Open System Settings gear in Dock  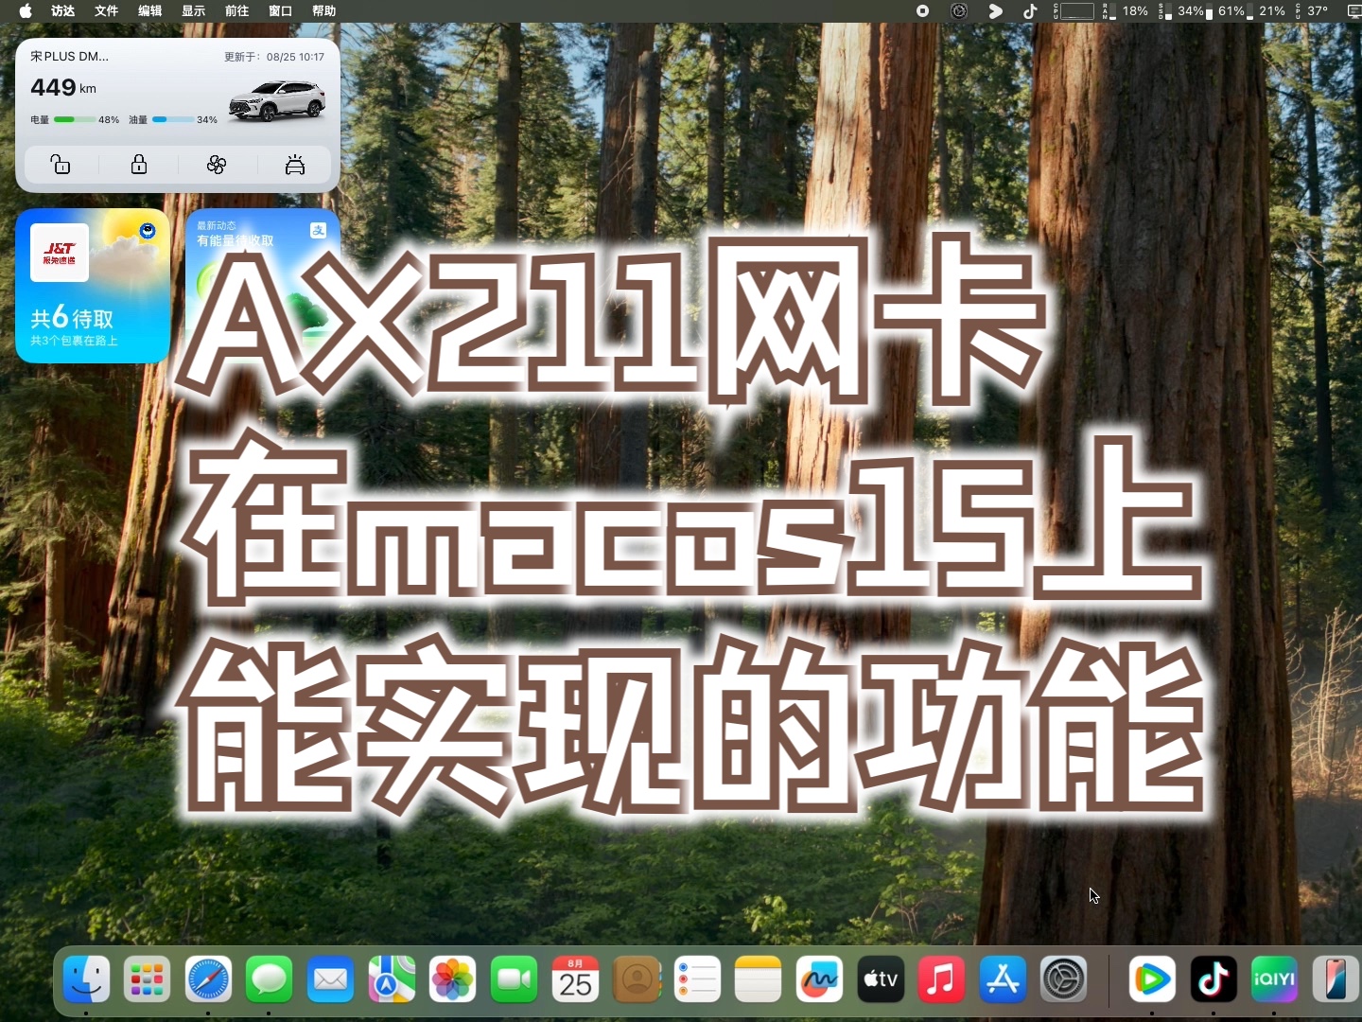pos(1063,978)
